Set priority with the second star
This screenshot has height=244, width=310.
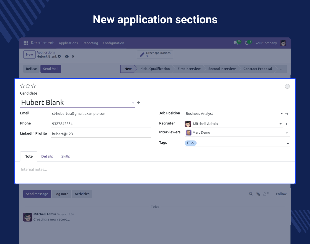[28, 86]
